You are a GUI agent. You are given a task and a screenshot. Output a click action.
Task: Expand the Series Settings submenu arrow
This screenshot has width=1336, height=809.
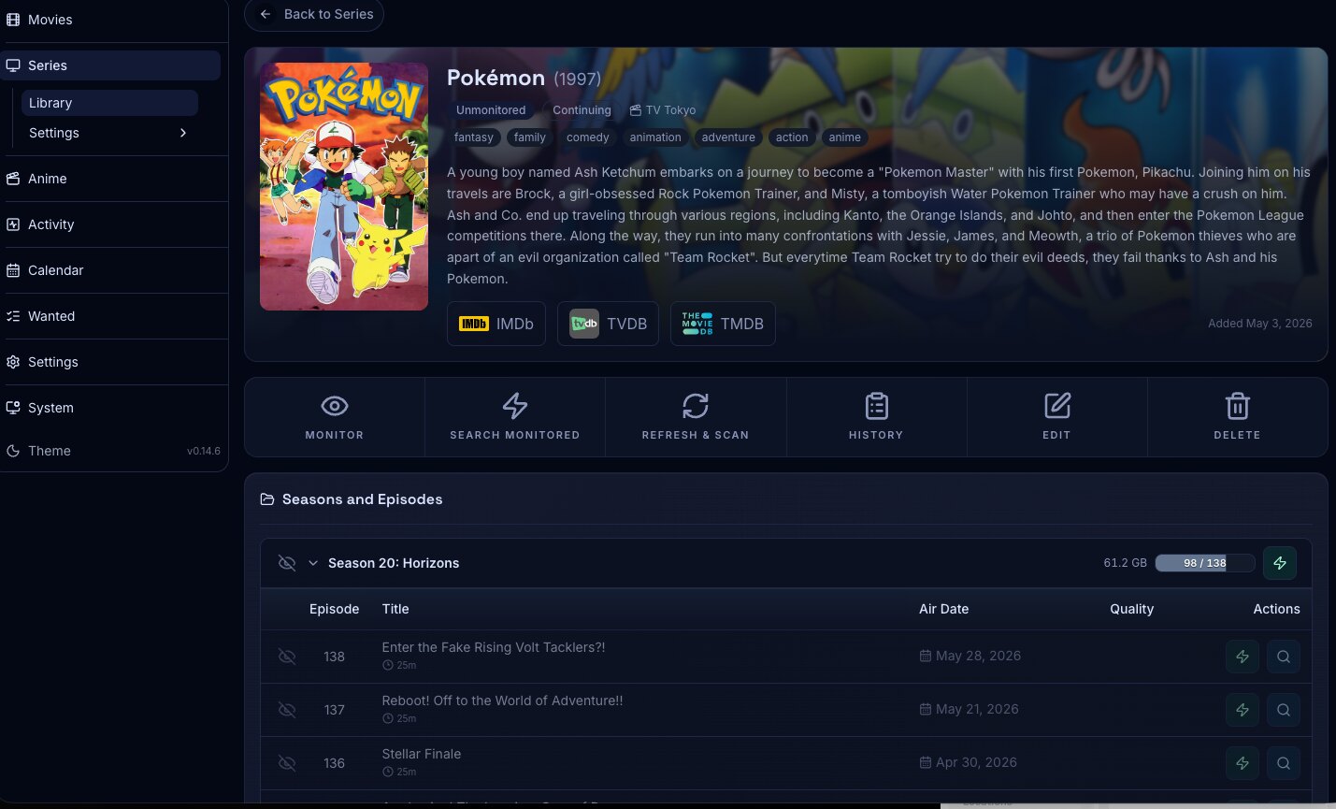(183, 133)
